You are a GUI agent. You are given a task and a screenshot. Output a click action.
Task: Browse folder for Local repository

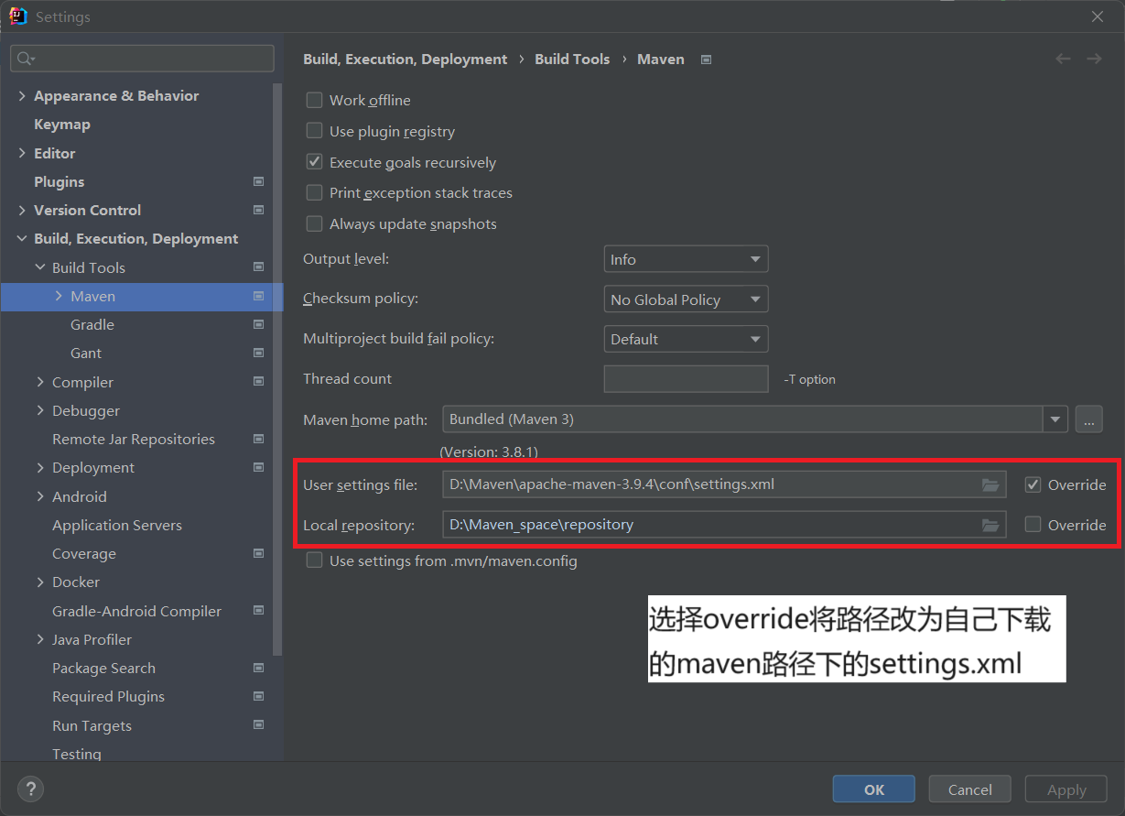990,525
